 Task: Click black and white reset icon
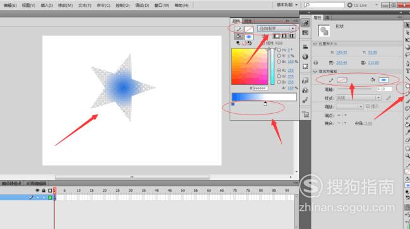point(238,43)
